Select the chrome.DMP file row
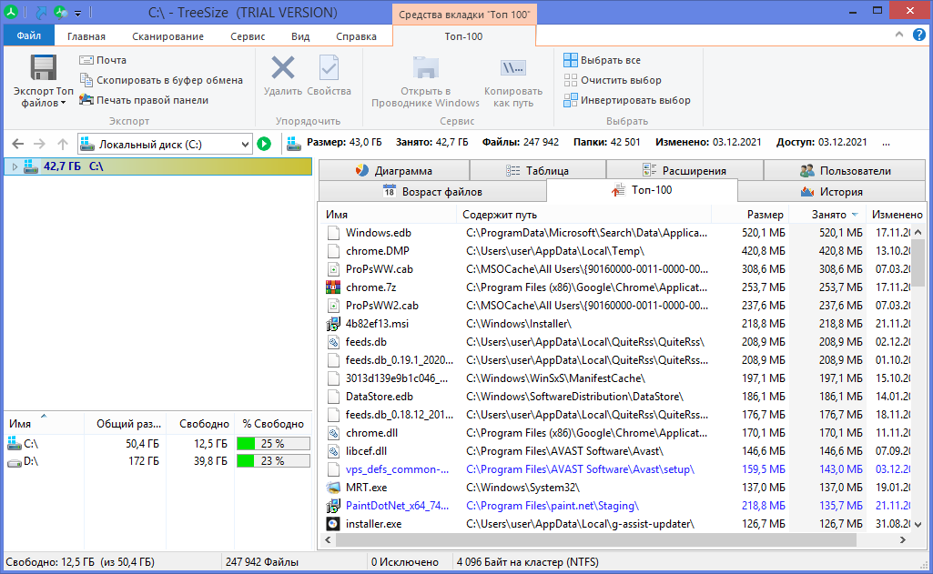933x574 pixels. tap(616, 251)
